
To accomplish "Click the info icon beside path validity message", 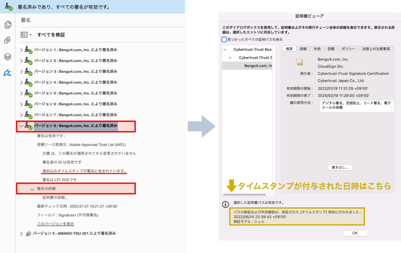I will 225,205.
